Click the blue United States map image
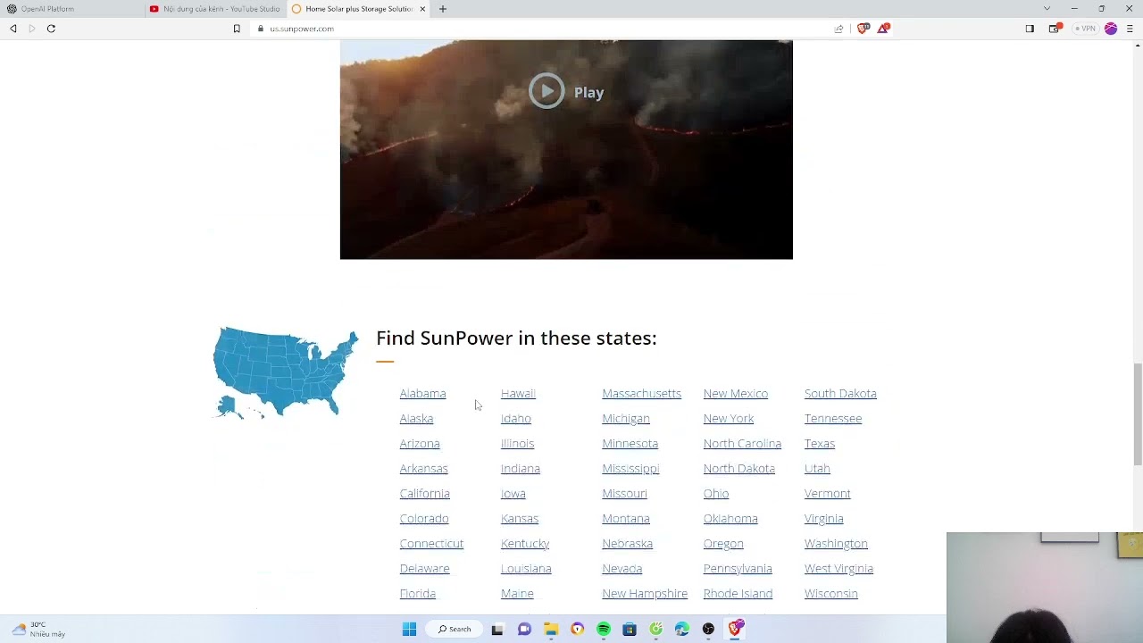The image size is (1143, 643). point(285,372)
